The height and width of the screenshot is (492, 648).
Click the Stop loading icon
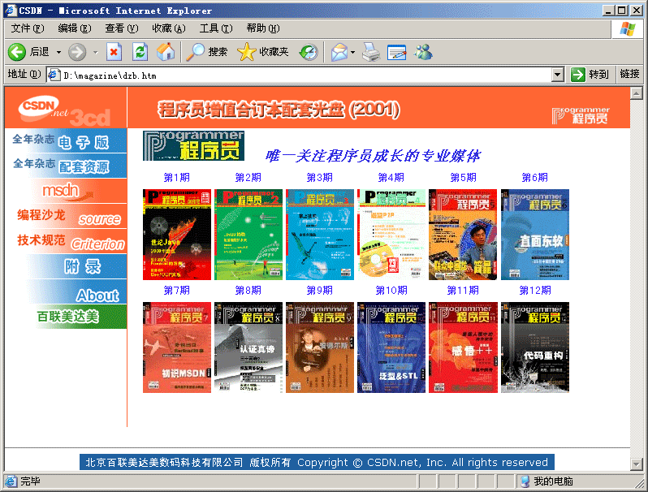pyautogui.click(x=114, y=52)
